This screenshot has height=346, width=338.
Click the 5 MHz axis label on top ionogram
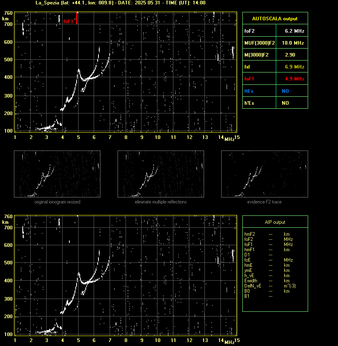[x=79, y=137]
